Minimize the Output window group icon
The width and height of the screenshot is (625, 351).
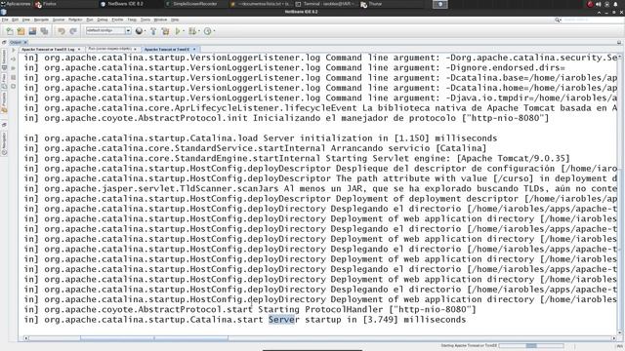coord(619,42)
